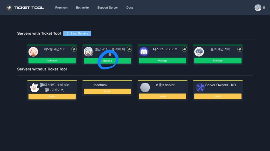Image resolution: width=270 pixels, height=151 pixels.
Task: Open the Bot Invite link
Action: [82, 7]
